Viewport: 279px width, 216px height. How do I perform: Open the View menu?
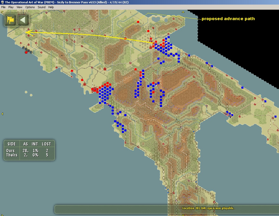click(x=19, y=7)
